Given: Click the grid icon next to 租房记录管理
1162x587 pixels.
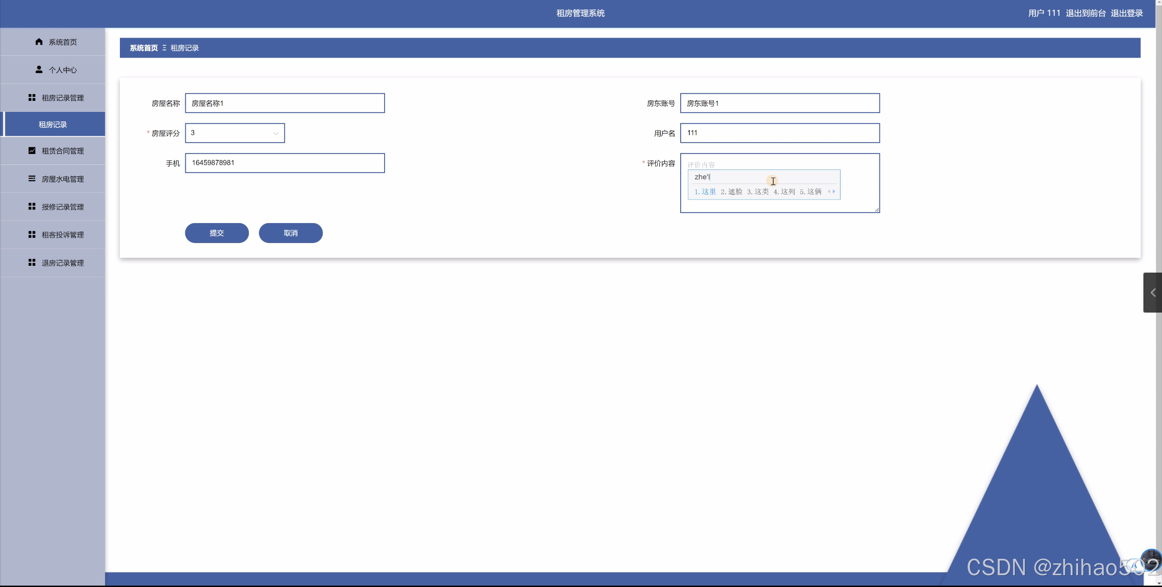Looking at the screenshot, I should coord(32,98).
